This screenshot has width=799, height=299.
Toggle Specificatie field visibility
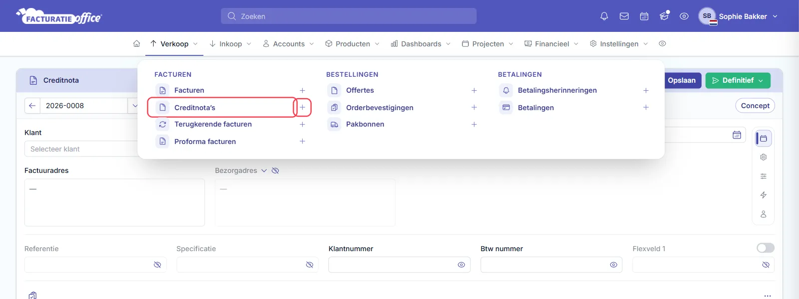(x=310, y=265)
